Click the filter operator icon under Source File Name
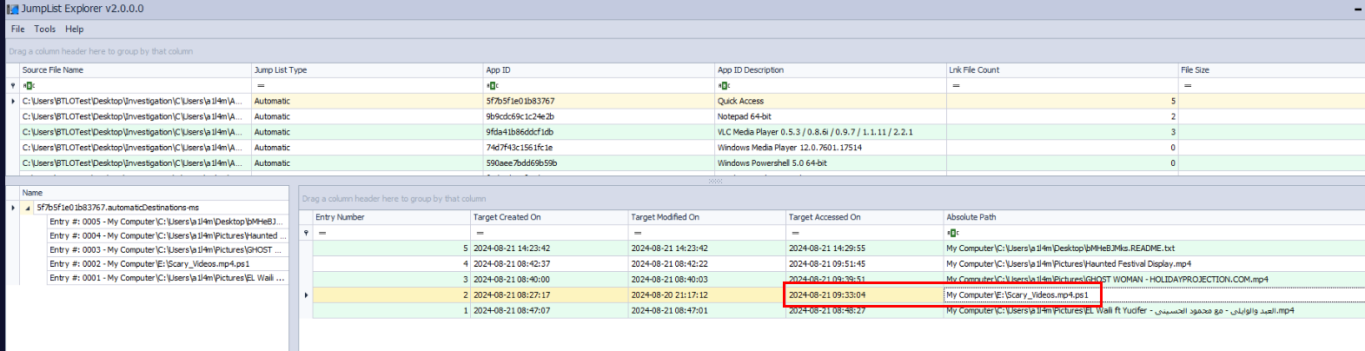The height and width of the screenshot is (351, 1365). (x=29, y=86)
